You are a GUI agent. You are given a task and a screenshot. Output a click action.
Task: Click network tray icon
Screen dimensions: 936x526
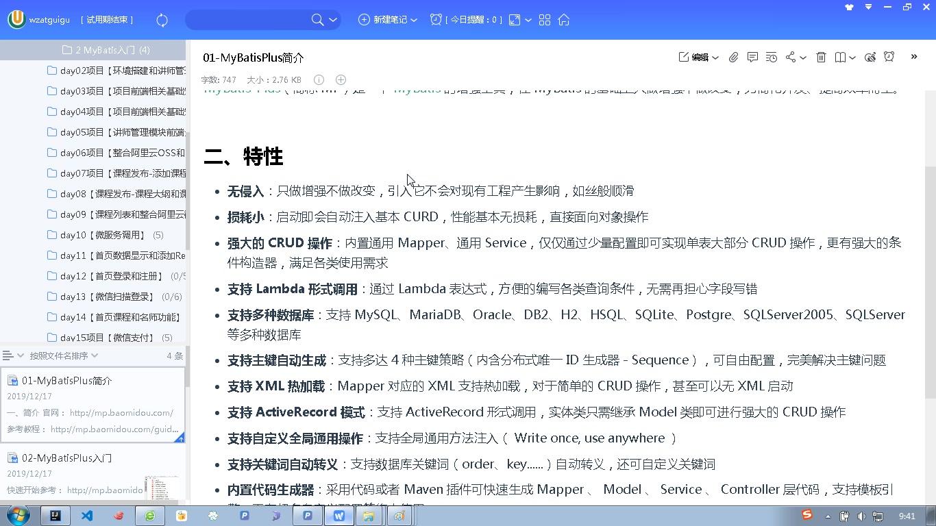tap(878, 516)
